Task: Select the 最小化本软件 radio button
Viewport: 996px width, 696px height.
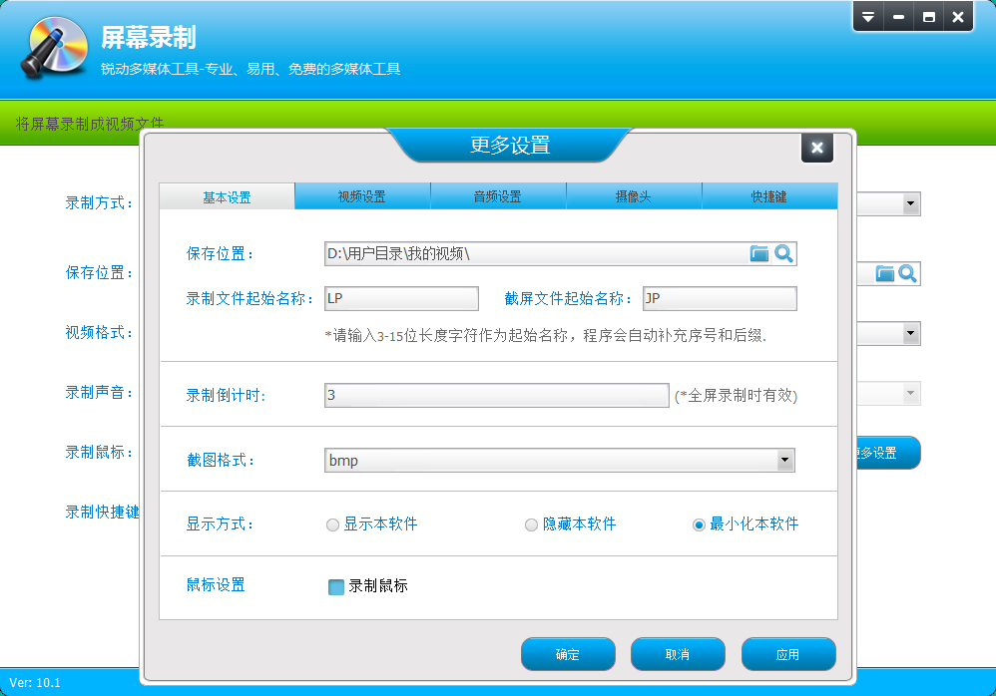Action: click(x=699, y=524)
